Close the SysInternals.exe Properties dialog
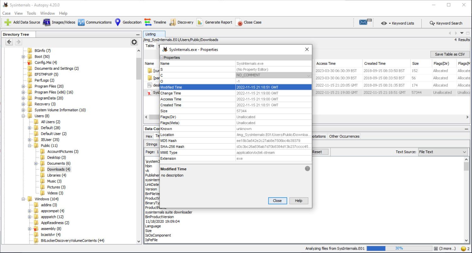The width and height of the screenshot is (472, 253). tap(307, 49)
